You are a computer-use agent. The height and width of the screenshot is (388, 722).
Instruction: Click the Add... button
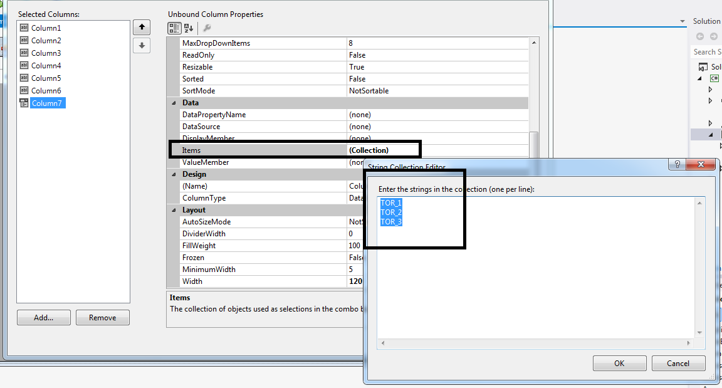(x=44, y=318)
